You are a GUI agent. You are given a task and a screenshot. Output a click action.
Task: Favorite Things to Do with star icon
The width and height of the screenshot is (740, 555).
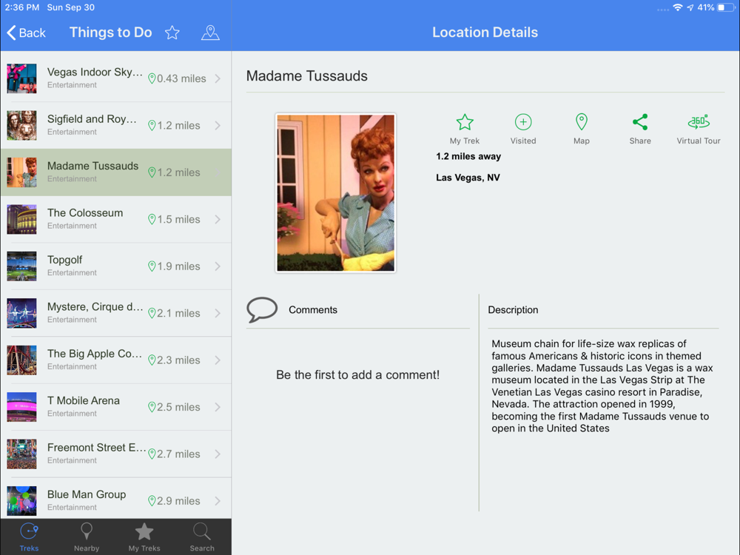tap(172, 33)
